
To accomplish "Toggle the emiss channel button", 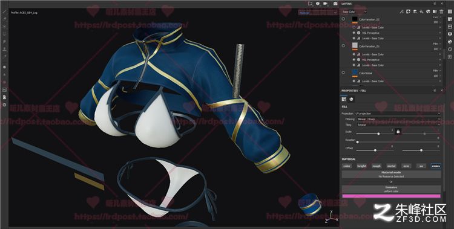I will tap(436, 166).
